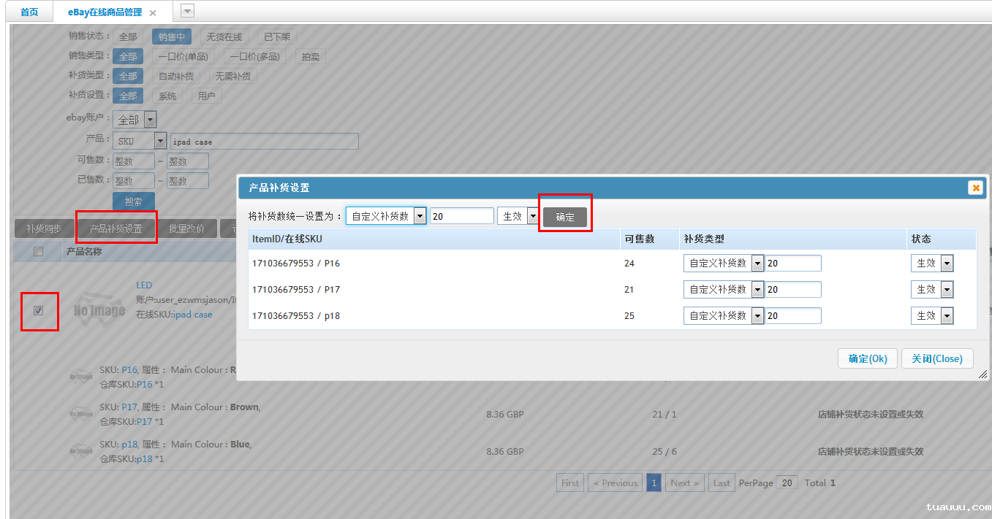This screenshot has height=519, width=992.
Task: Select the 销售中 sales status filter
Action: point(171,36)
